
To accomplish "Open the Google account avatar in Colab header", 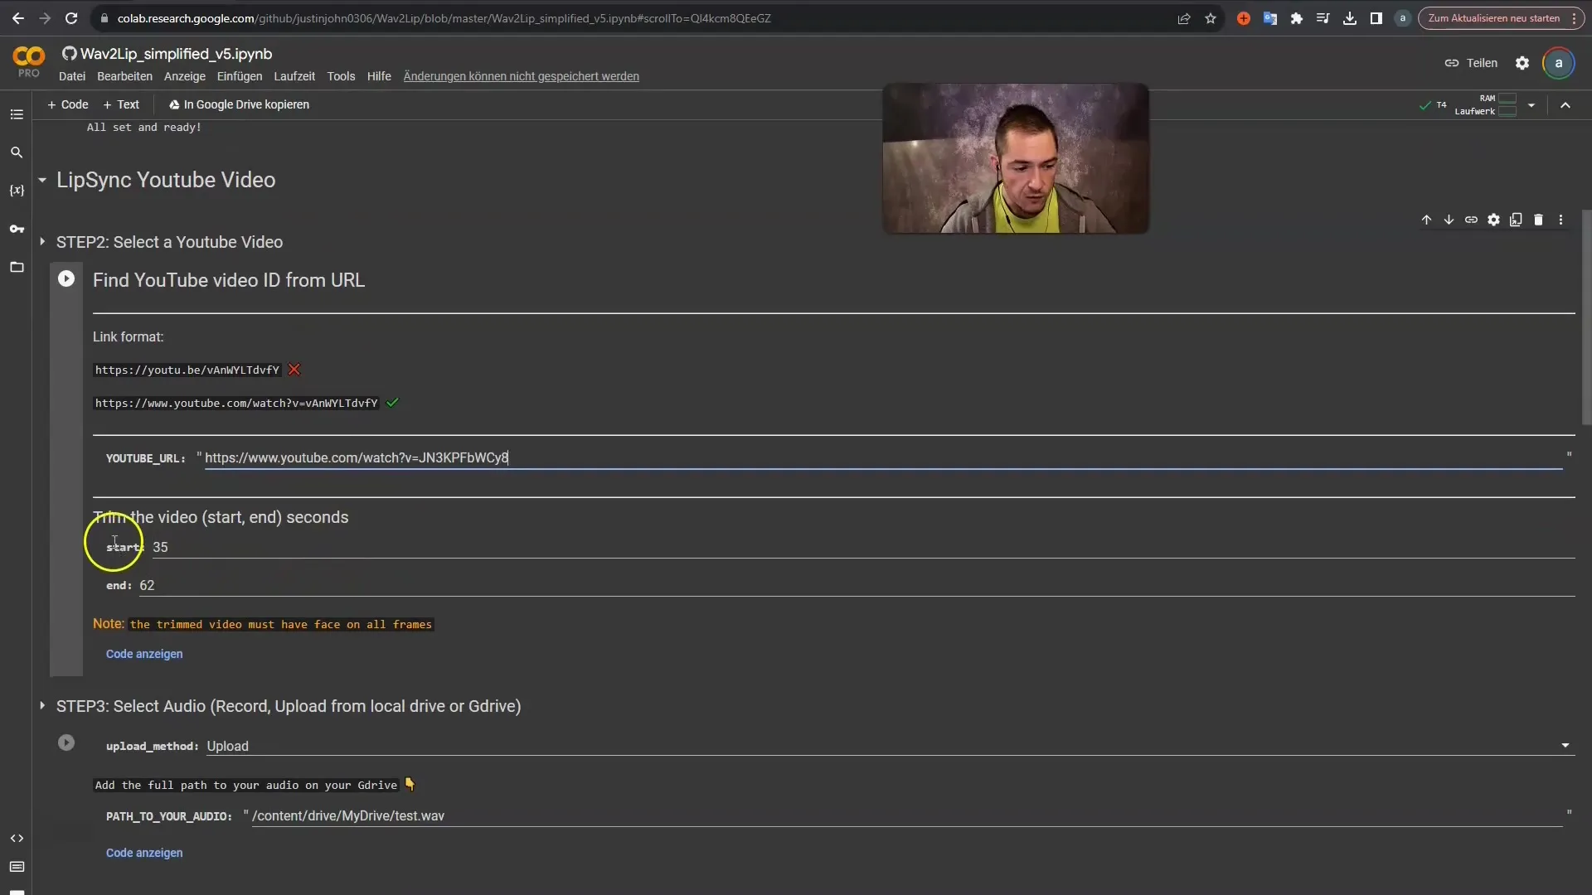I will (x=1559, y=63).
